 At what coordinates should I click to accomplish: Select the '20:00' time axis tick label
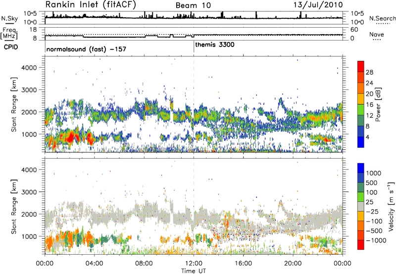pyautogui.click(x=293, y=264)
